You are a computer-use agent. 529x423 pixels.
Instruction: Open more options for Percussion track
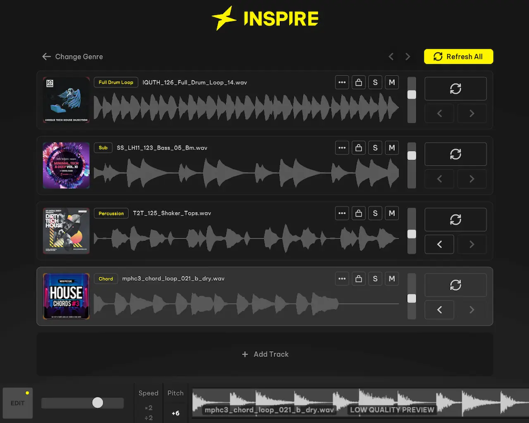point(342,213)
